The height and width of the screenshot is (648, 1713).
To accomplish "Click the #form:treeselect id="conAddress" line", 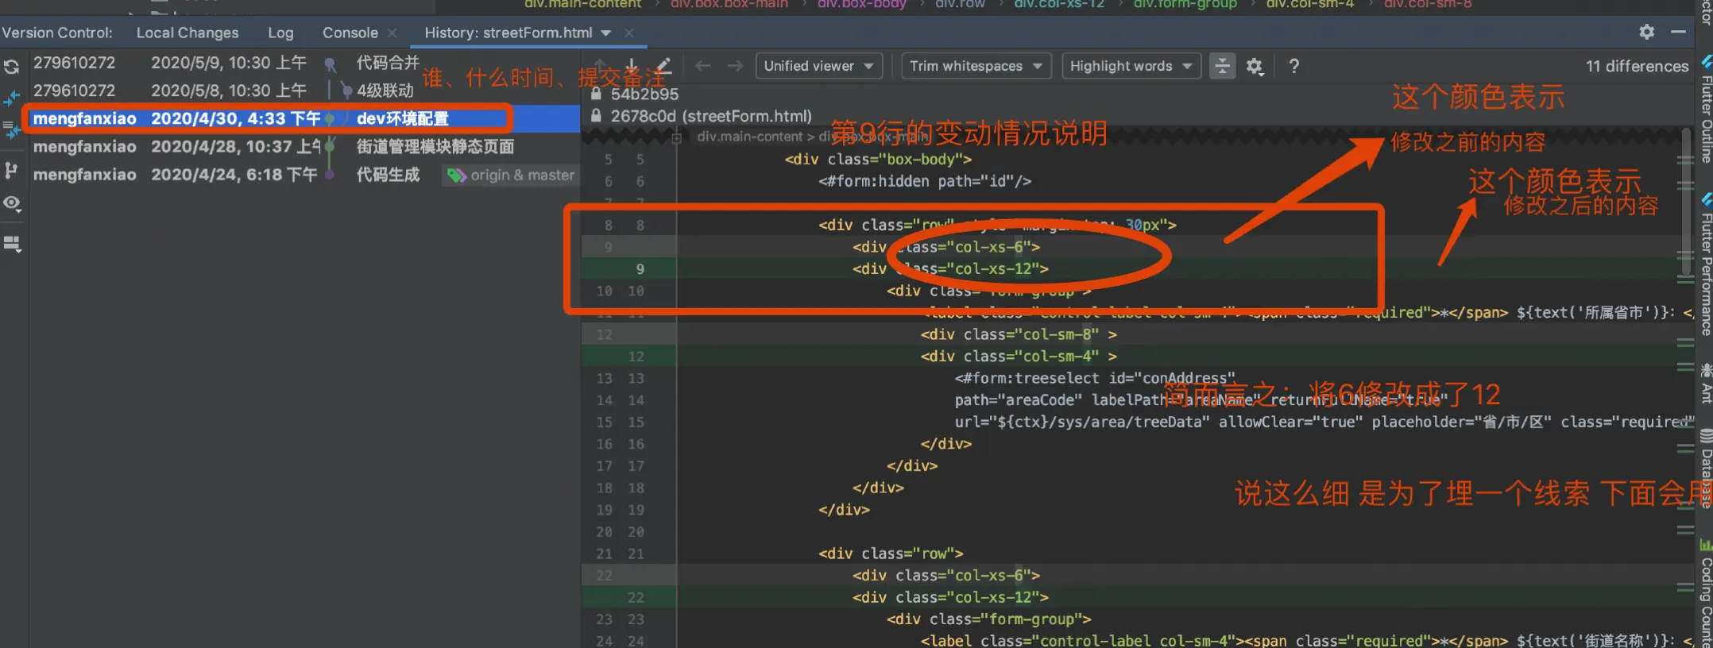I will coord(1096,378).
